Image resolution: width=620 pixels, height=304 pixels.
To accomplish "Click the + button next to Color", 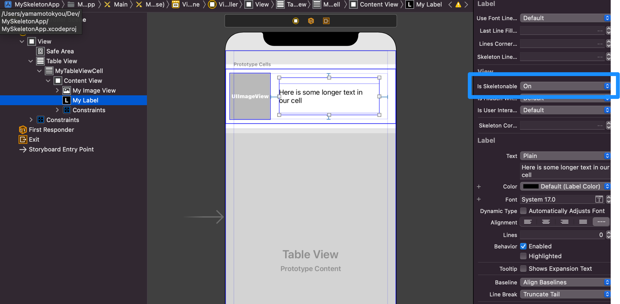I will (479, 186).
